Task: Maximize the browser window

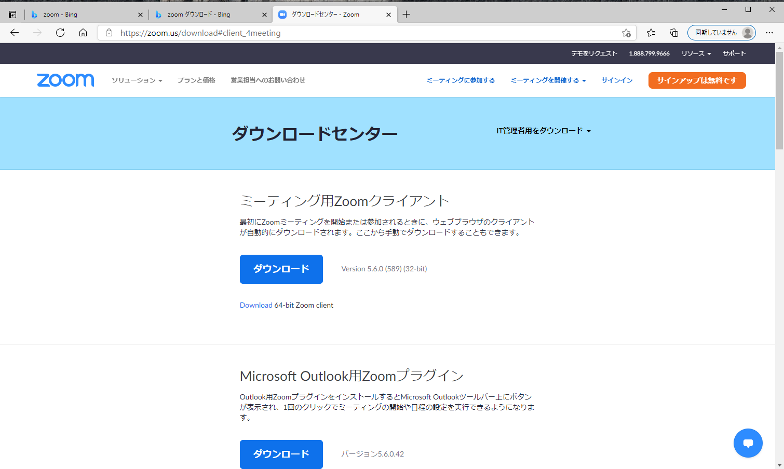Action: click(x=748, y=9)
